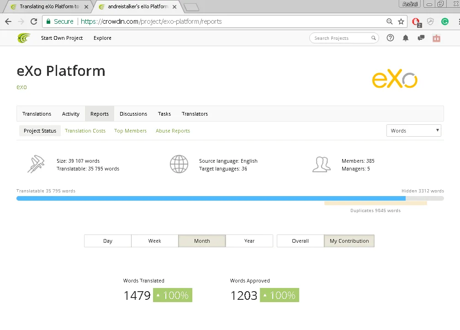This screenshot has height=330, width=460.
Task: Click the search magnifier in Search Projects
Action: pos(373,38)
